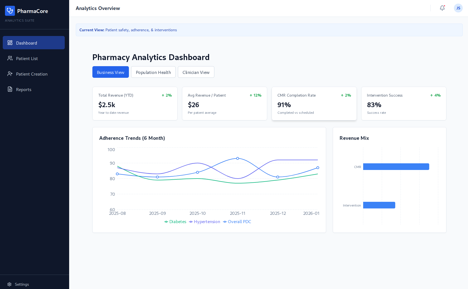The width and height of the screenshot is (468, 289).
Task: Switch to the Population Health view
Action: click(153, 72)
